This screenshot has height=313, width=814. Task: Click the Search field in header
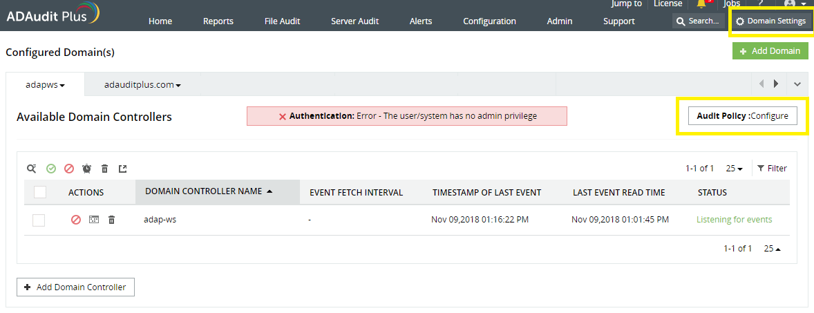point(699,21)
